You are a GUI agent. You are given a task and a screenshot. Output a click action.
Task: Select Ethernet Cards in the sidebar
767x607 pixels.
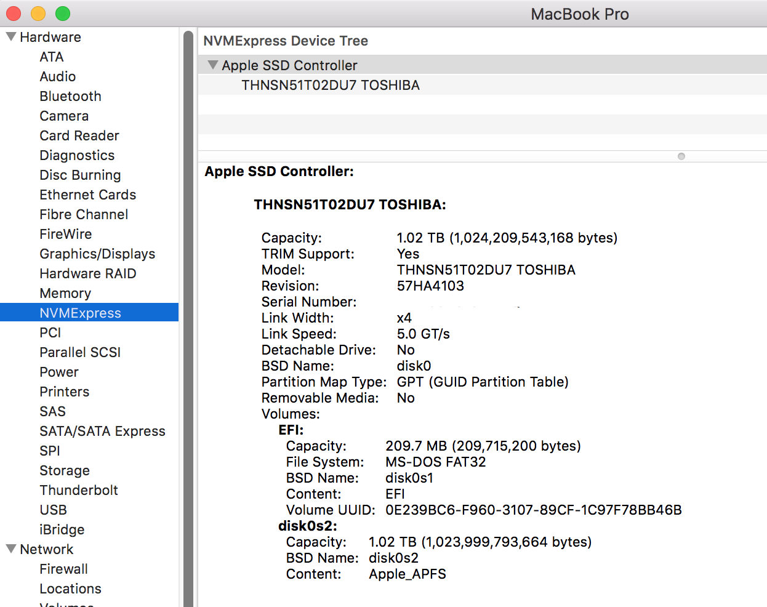coord(88,195)
